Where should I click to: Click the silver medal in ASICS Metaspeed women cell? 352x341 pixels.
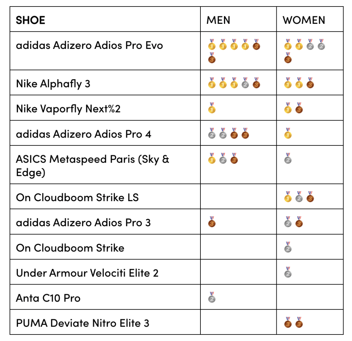(x=288, y=158)
